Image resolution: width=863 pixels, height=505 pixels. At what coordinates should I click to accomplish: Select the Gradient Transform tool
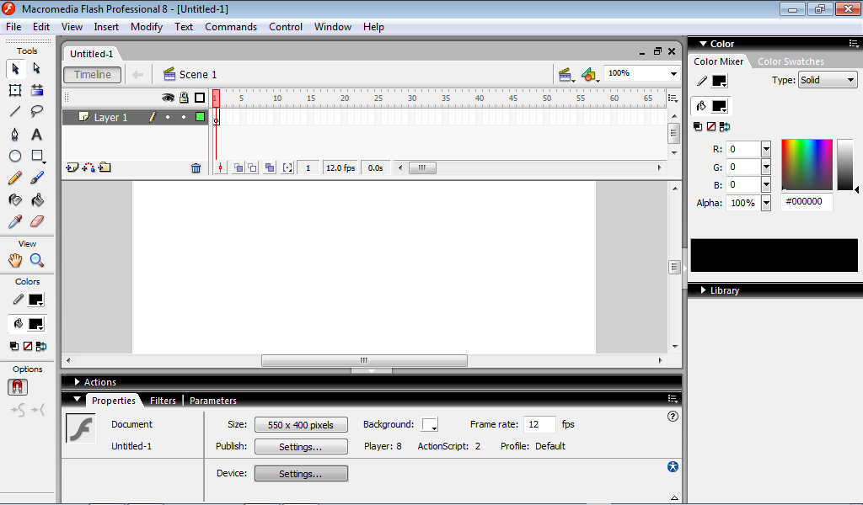click(x=37, y=90)
